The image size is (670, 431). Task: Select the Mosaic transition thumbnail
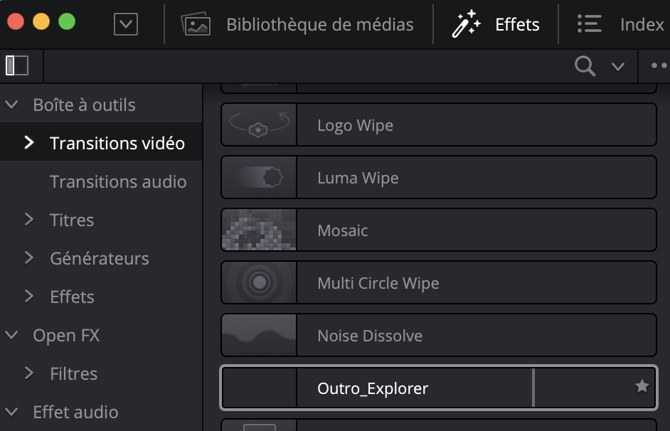[259, 230]
